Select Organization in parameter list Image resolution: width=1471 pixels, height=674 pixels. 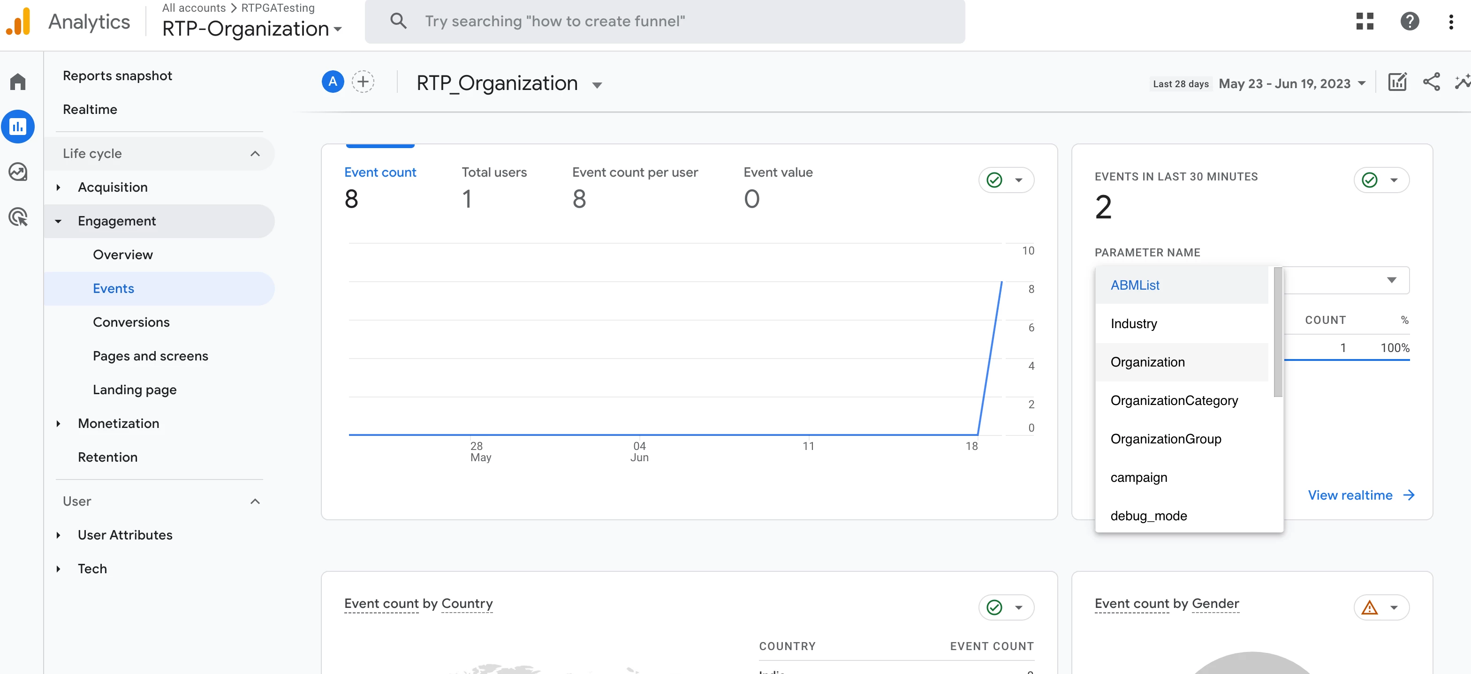tap(1147, 362)
